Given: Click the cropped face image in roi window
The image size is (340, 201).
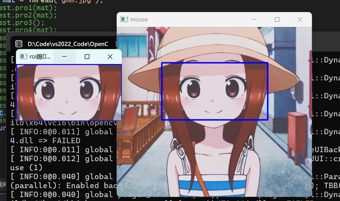Looking at the screenshot, I should 69,92.
